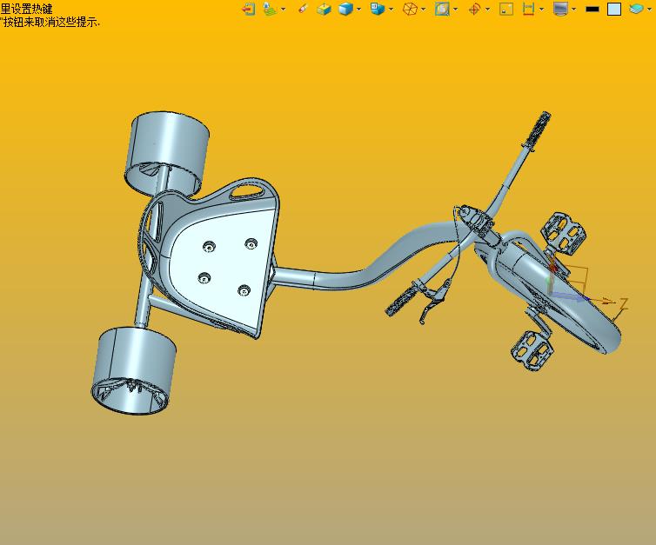Click the section view square icon

click(442, 9)
